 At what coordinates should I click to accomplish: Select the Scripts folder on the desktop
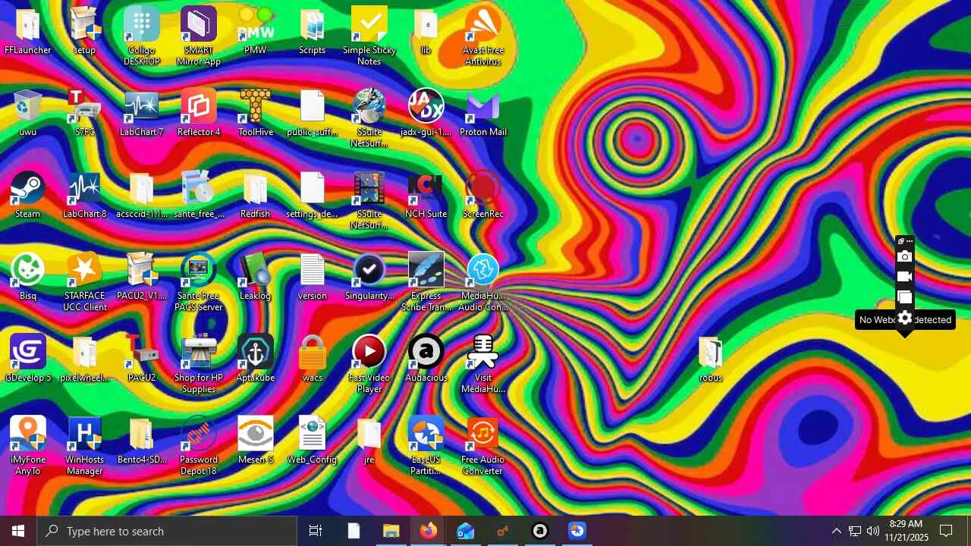[x=313, y=31]
